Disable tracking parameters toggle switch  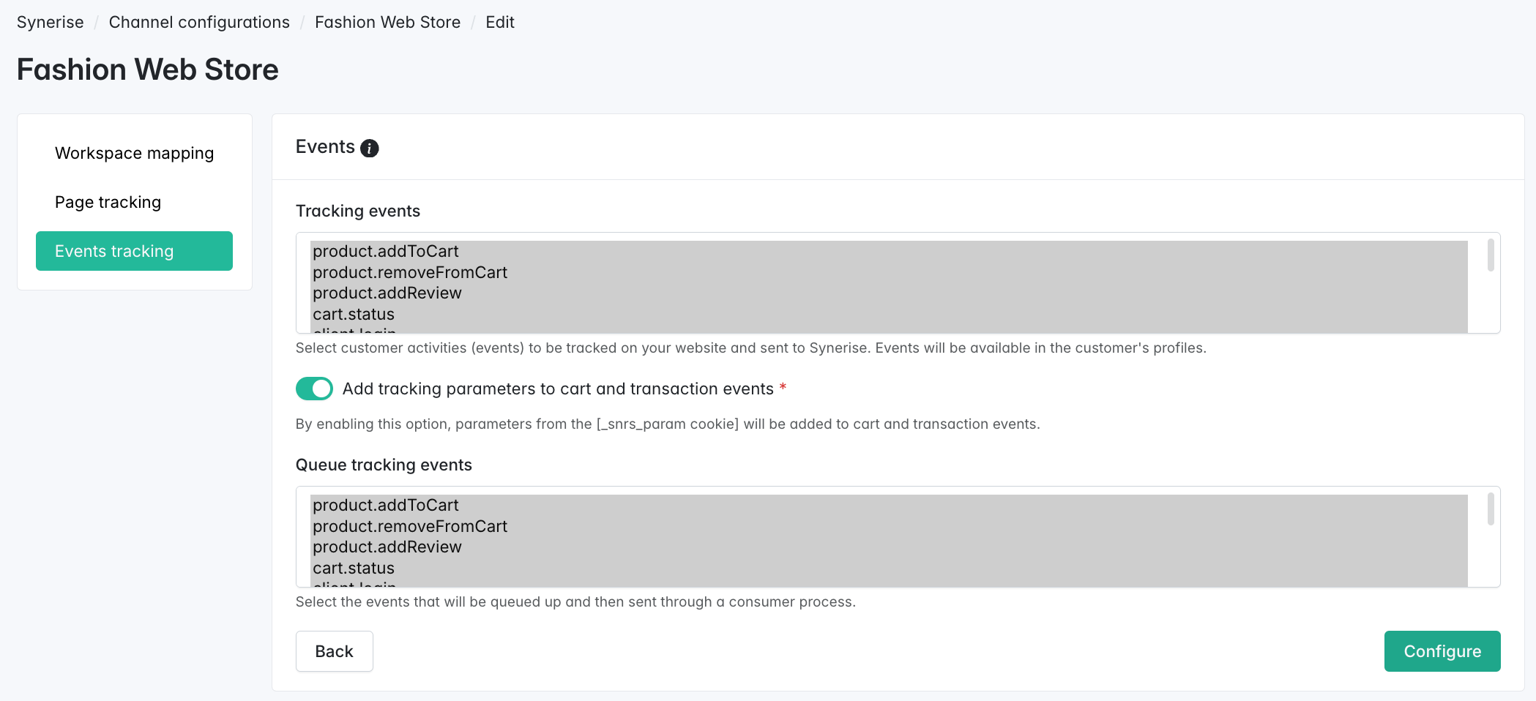tap(314, 389)
